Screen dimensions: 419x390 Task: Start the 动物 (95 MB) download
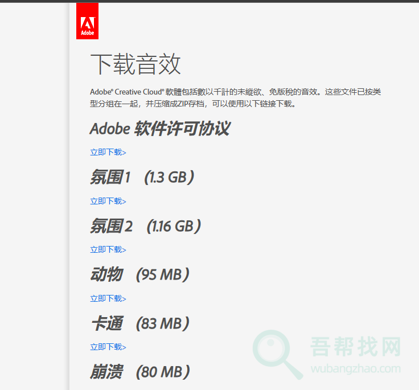click(108, 298)
